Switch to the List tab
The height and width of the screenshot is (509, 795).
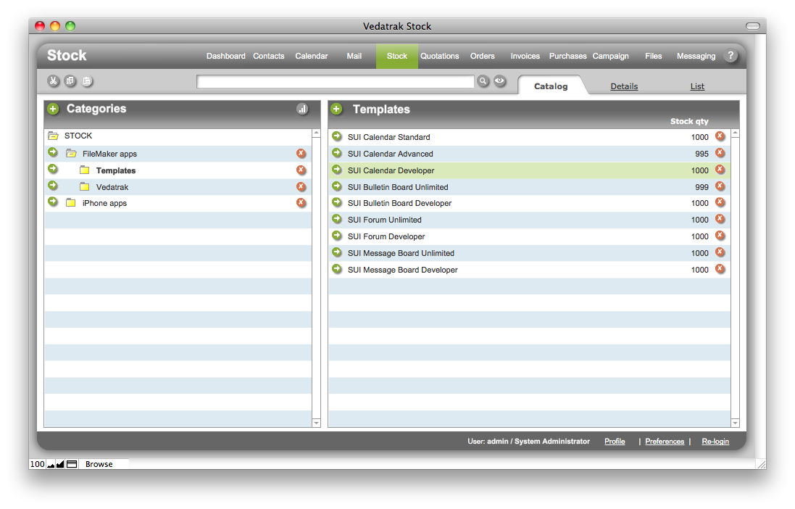[697, 86]
